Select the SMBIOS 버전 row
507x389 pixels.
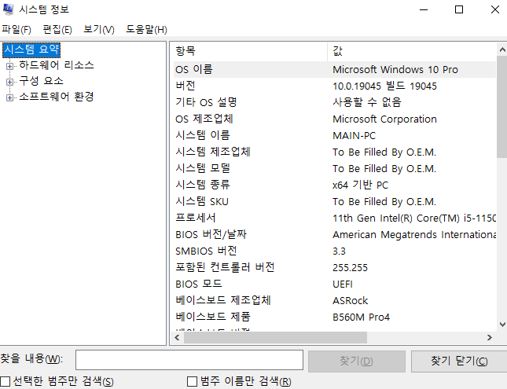(335, 251)
